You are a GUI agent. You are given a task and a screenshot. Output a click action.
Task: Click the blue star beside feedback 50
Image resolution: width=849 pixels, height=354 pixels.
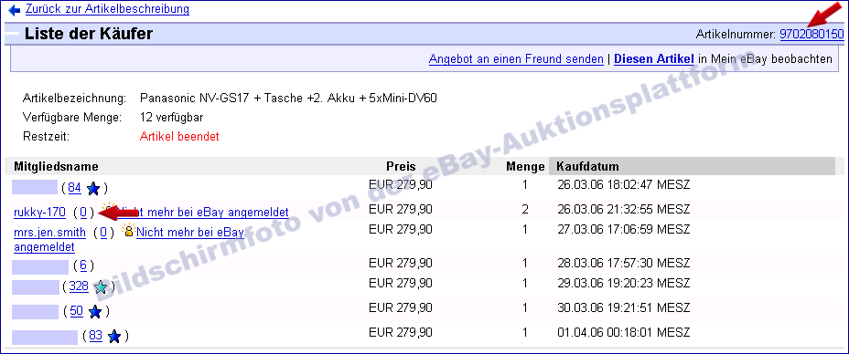coord(95,312)
